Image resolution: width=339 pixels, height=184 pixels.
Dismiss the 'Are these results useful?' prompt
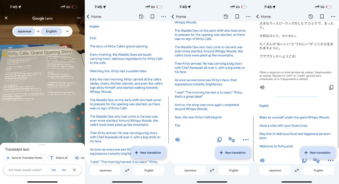tap(74, 170)
